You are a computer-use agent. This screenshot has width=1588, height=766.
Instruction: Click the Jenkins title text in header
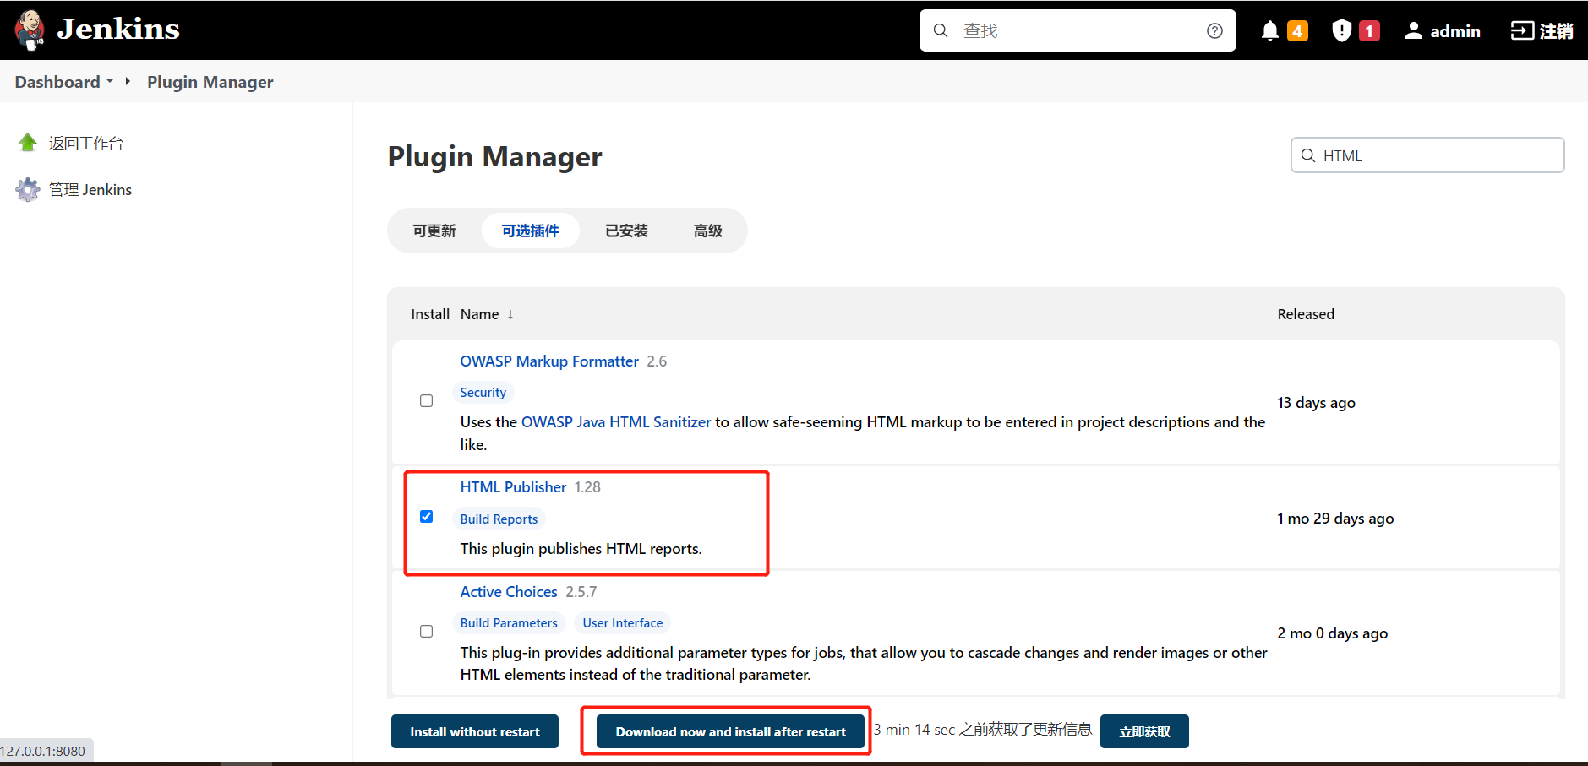click(118, 30)
